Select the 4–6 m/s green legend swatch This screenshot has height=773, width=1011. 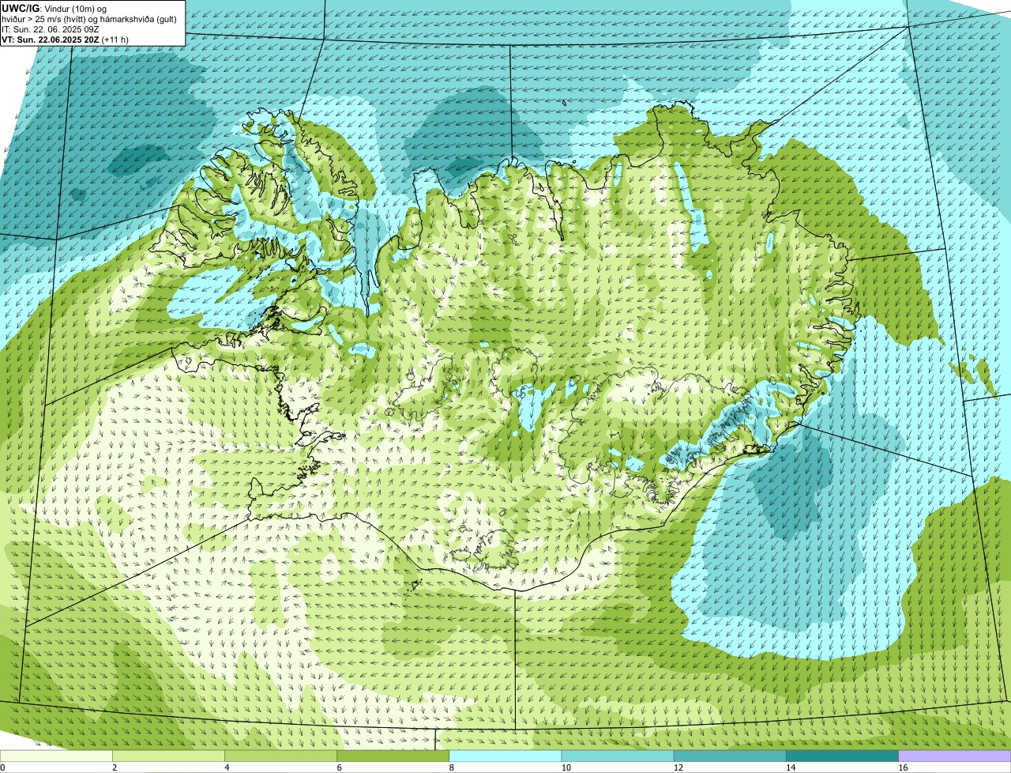(x=281, y=756)
